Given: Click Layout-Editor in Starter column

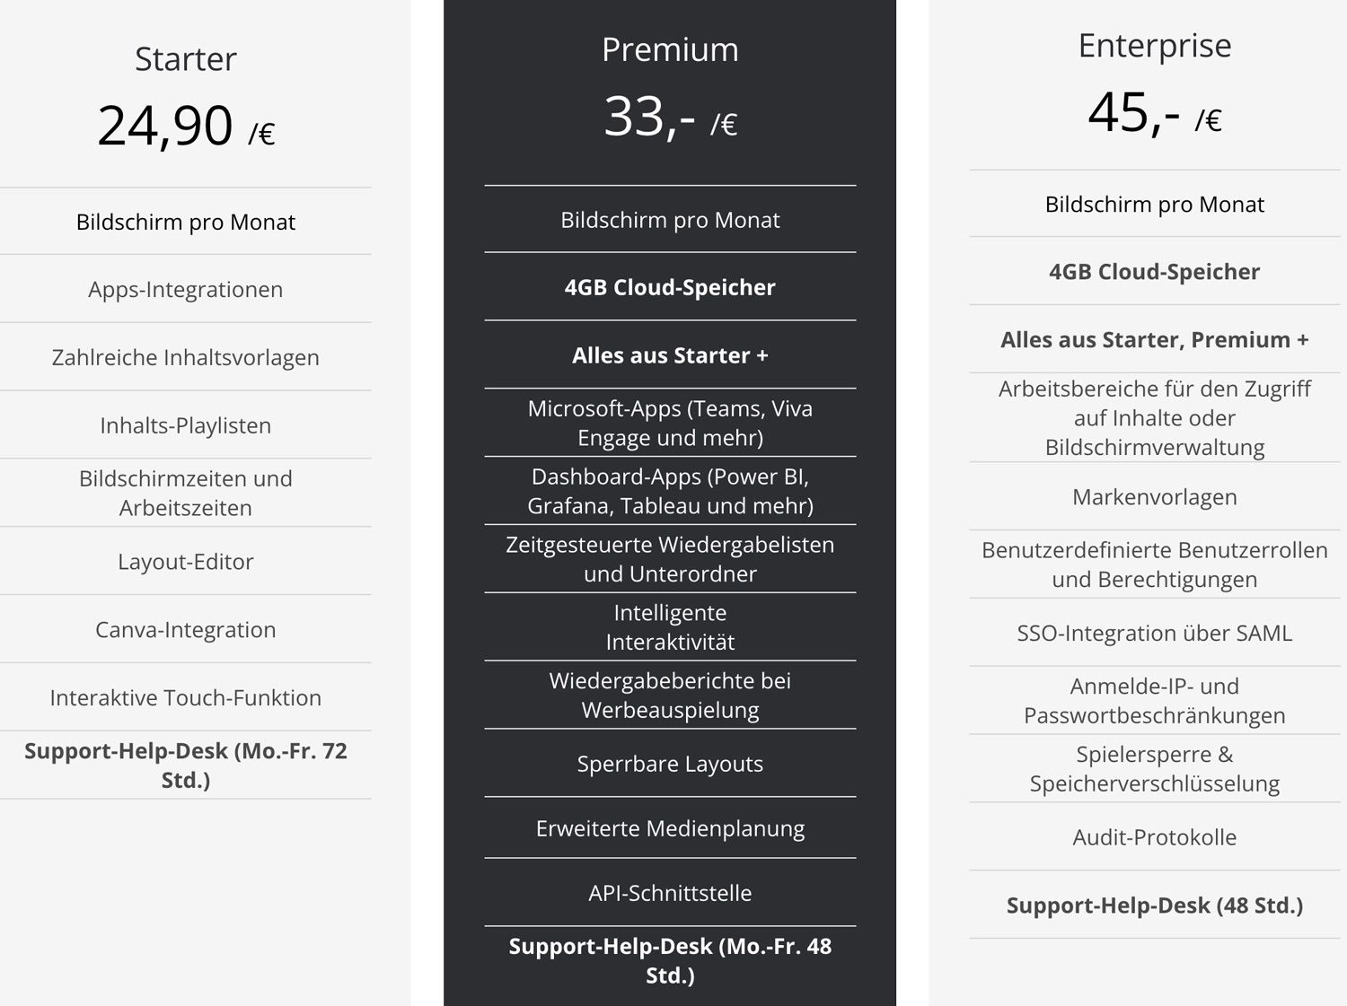Looking at the screenshot, I should pos(185,562).
